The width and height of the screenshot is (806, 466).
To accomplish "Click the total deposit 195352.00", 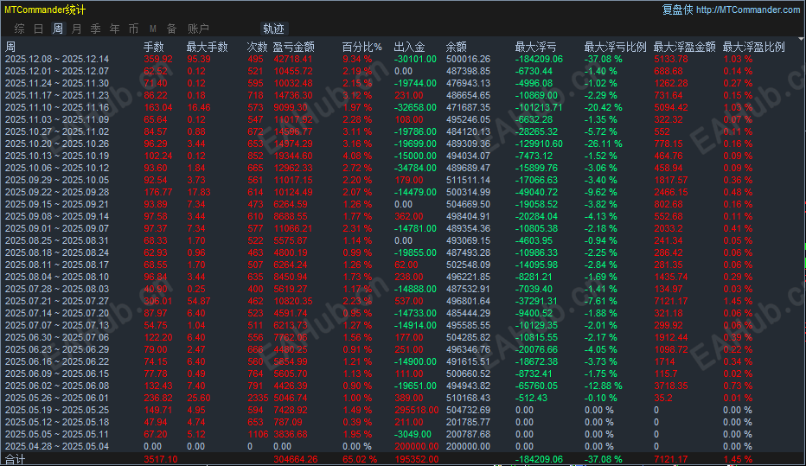I will [x=416, y=459].
